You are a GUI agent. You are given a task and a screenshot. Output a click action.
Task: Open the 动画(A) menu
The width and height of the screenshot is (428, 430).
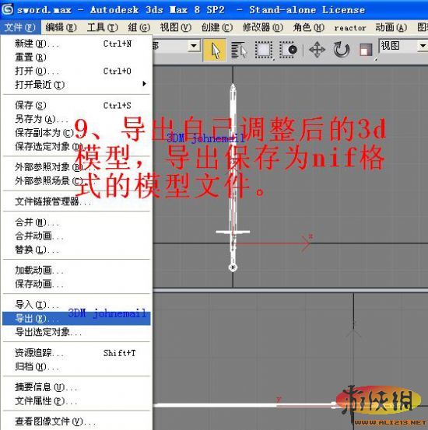coord(391,27)
